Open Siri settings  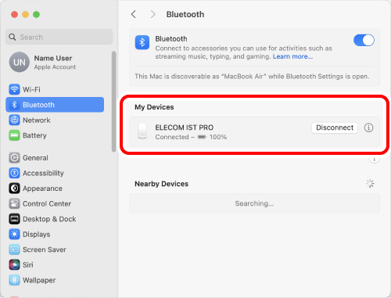tap(55, 265)
